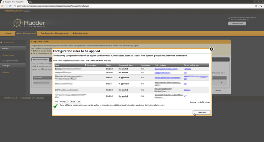Click first 'In application' deployment status cell

click(124, 78)
